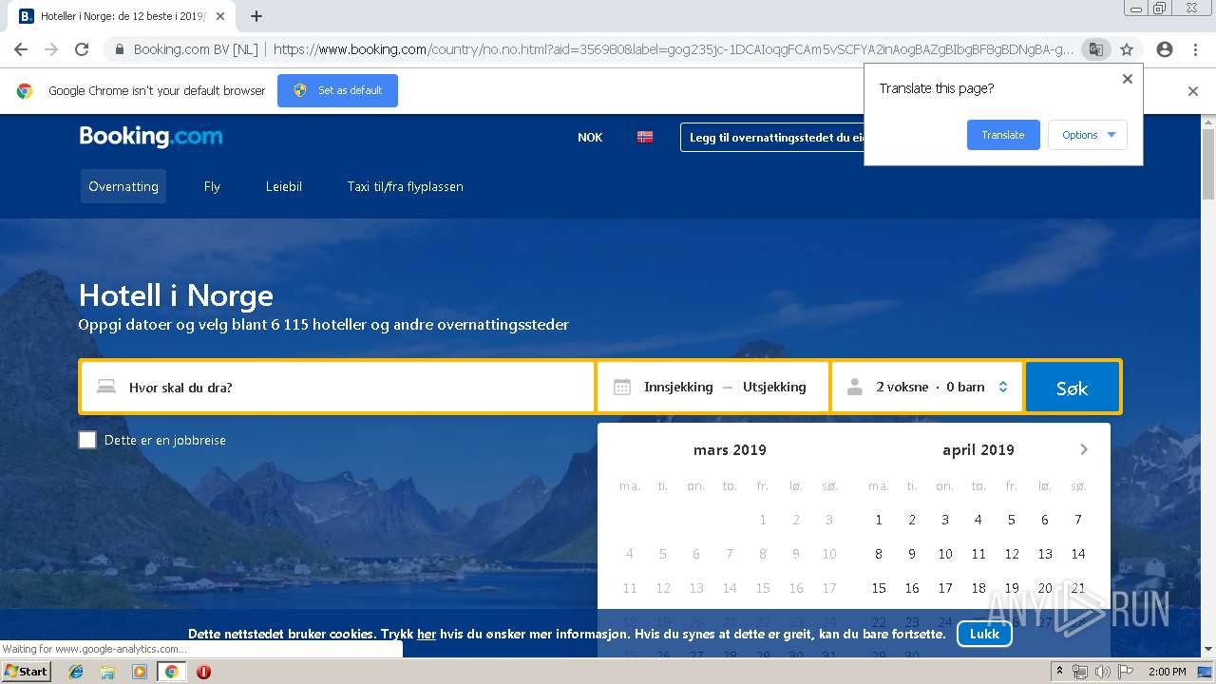The height and width of the screenshot is (684, 1216).
Task: Click the 'april 2019' month heading
Action: point(978,449)
